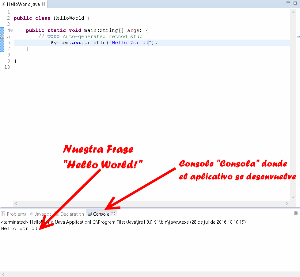Click the console horizontal scrollbar left arrow
300x277 pixels.
tap(3, 274)
